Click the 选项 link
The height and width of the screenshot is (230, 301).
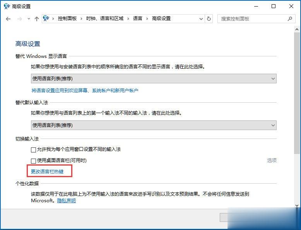click(x=272, y=160)
